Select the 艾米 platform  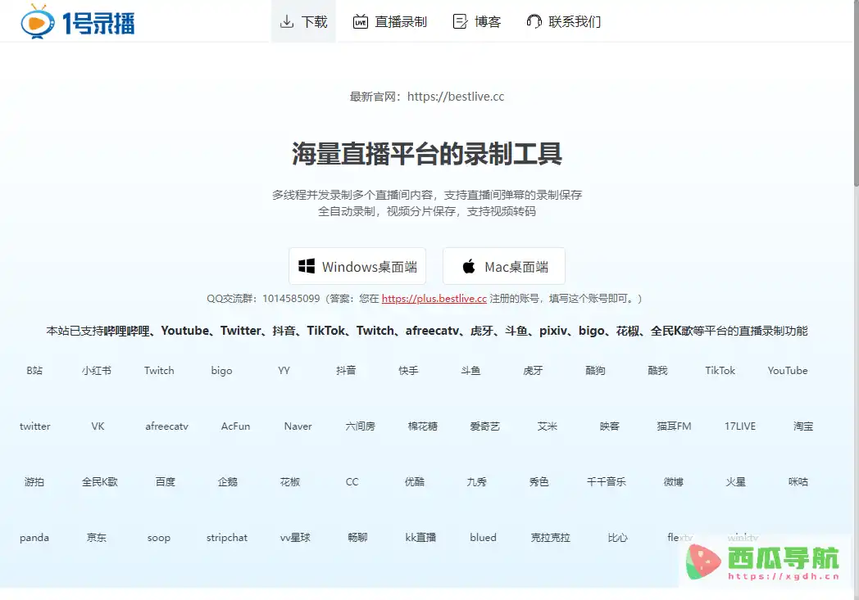pos(548,426)
